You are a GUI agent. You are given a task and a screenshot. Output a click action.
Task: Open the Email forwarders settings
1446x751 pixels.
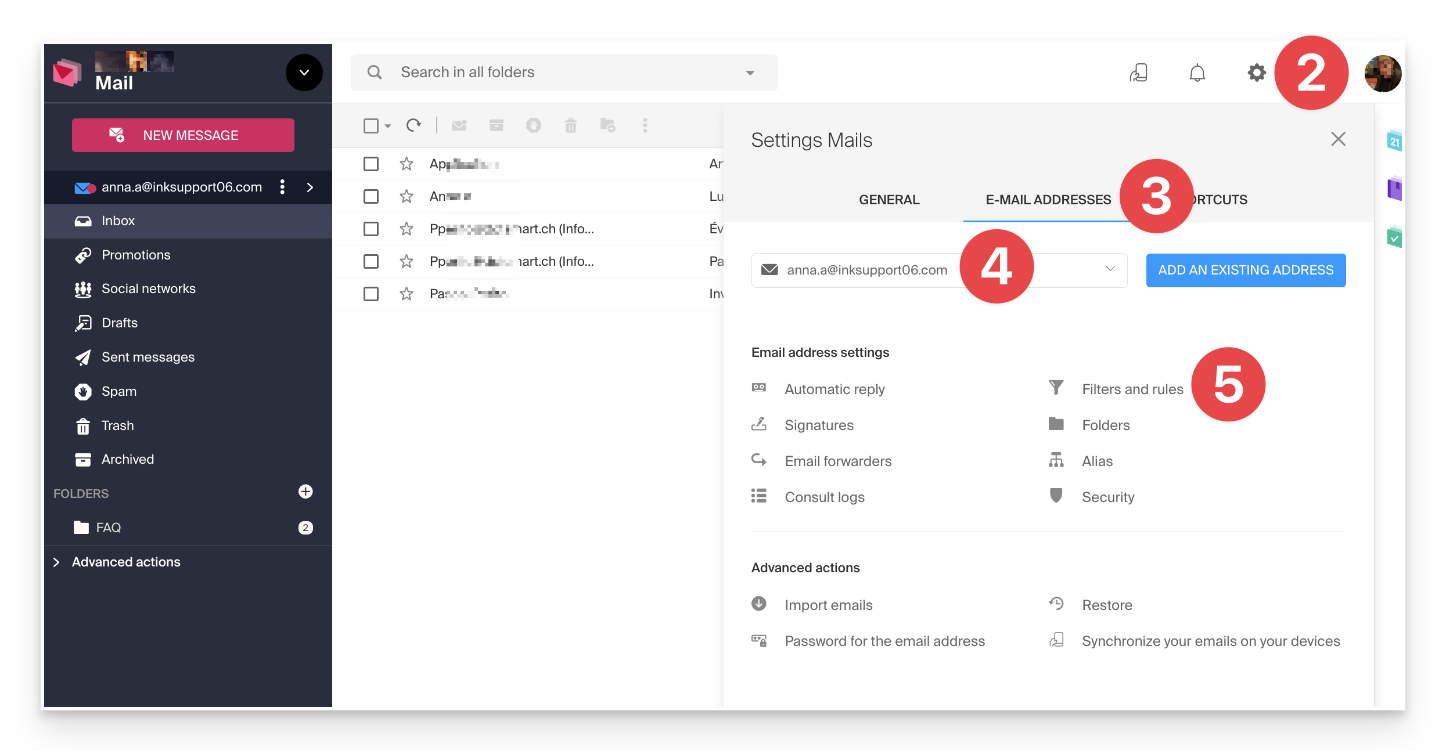(x=838, y=461)
